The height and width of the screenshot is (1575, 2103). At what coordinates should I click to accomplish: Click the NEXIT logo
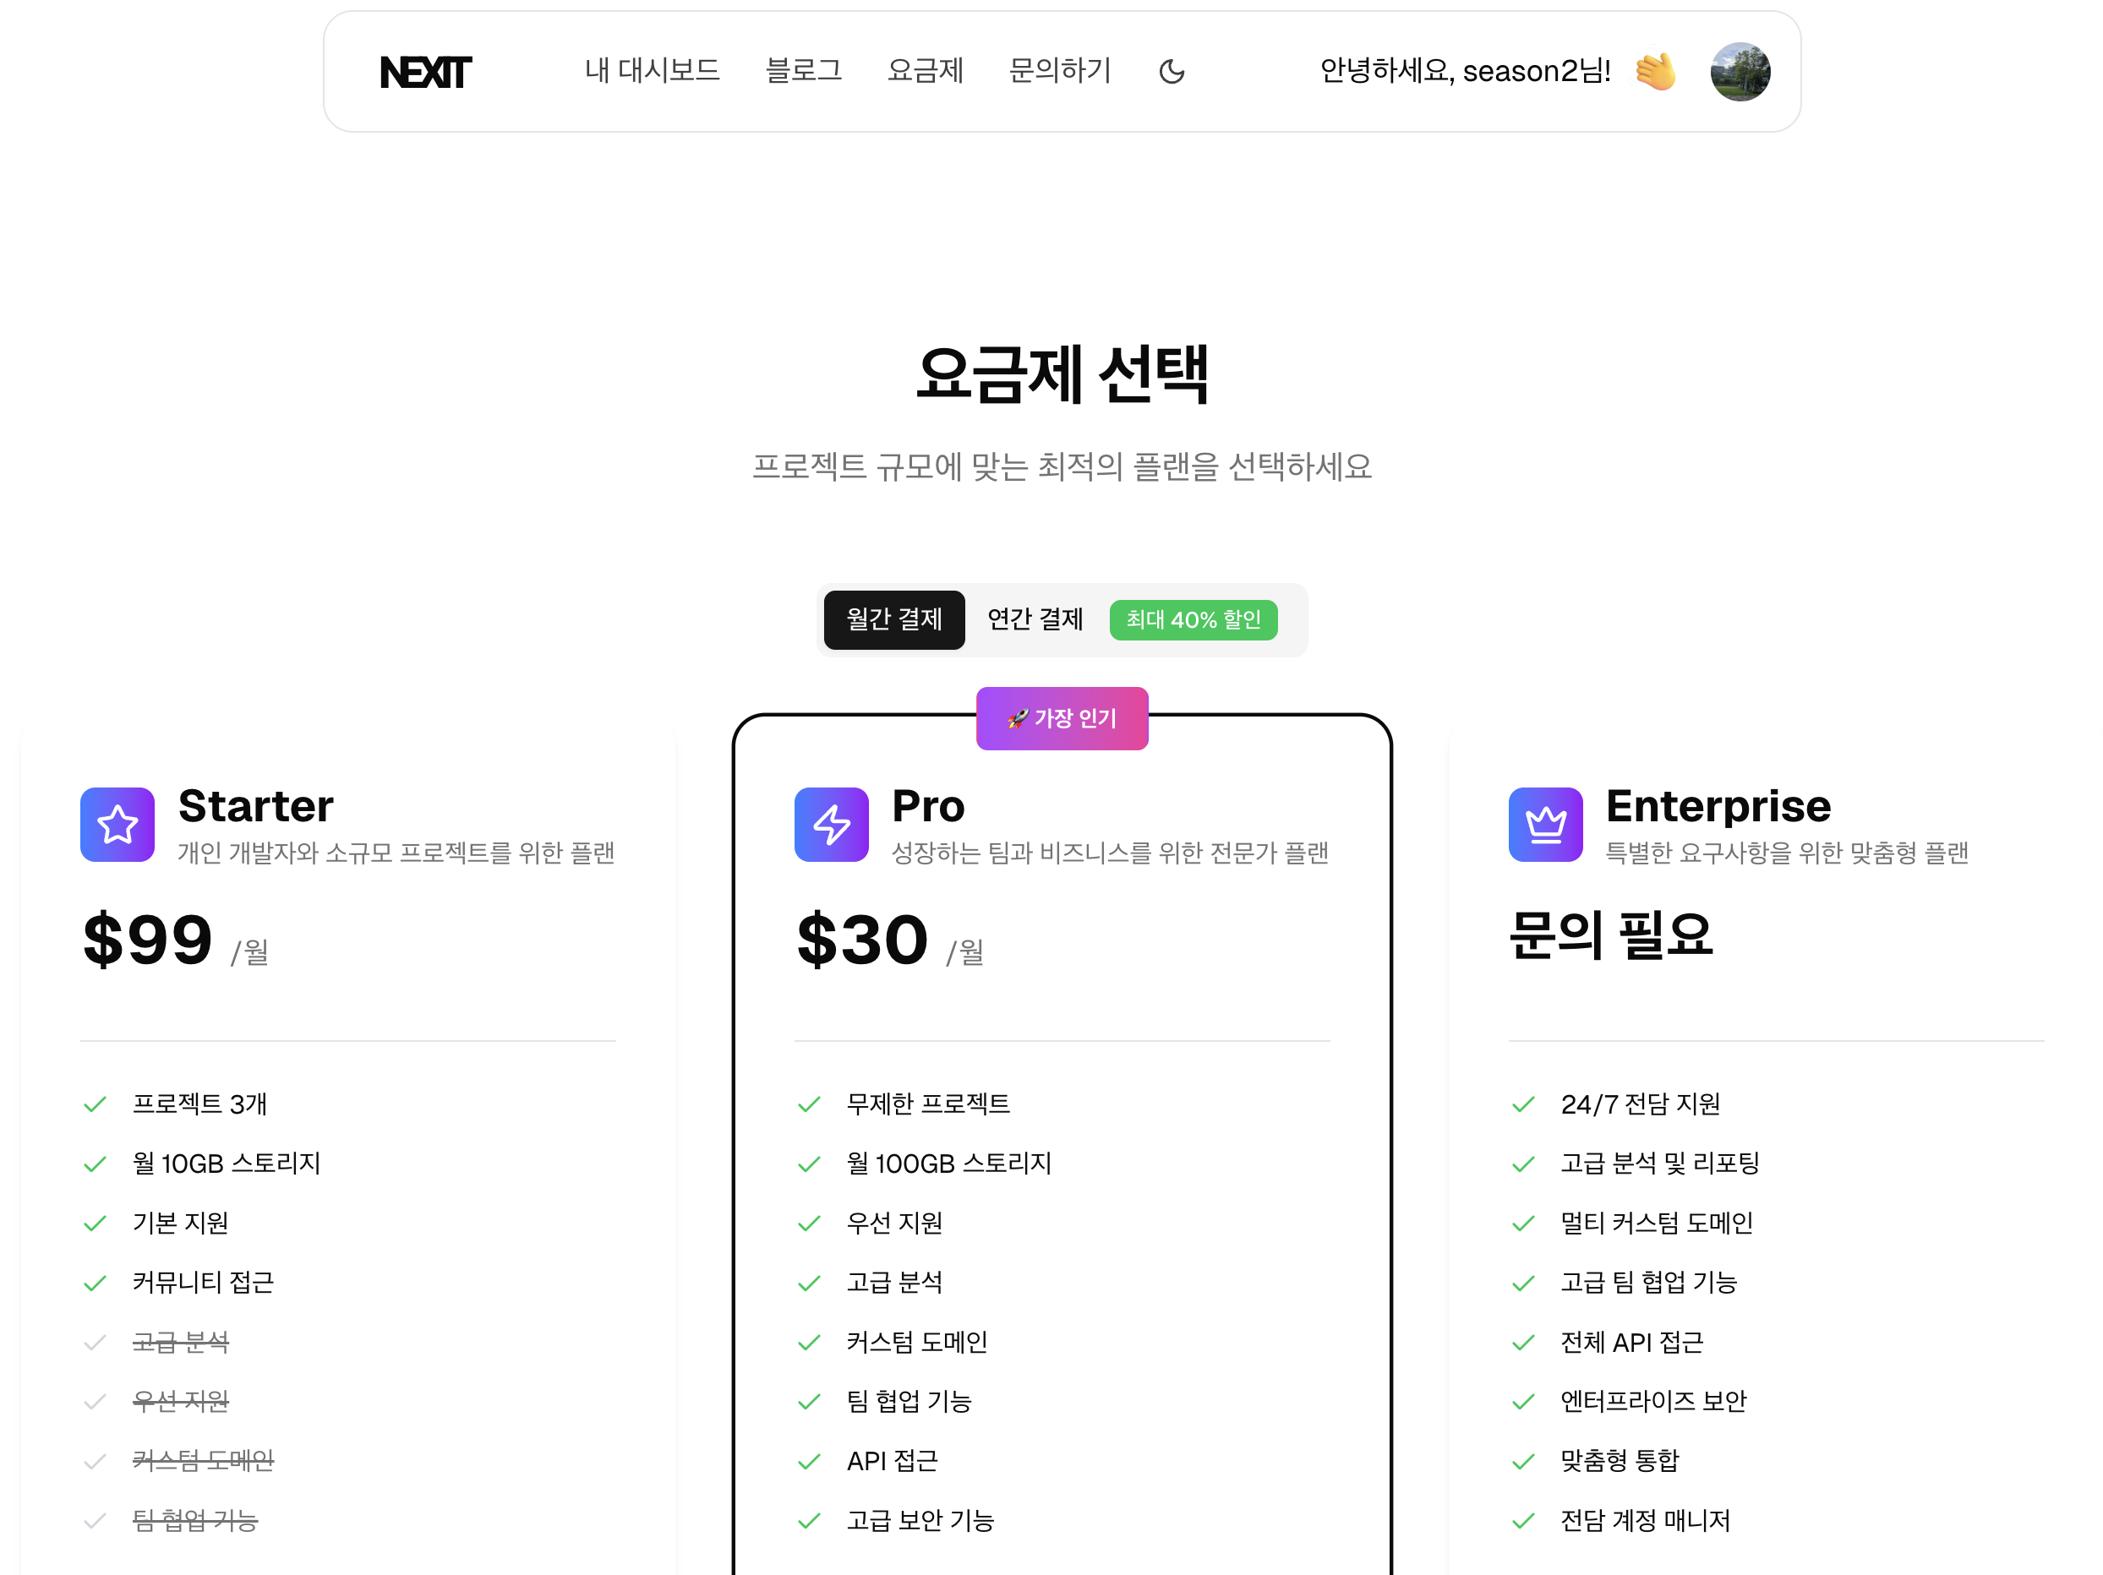pos(425,72)
